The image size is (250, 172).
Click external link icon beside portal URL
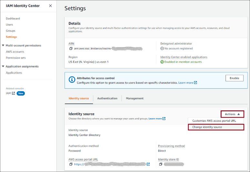tap(148, 164)
